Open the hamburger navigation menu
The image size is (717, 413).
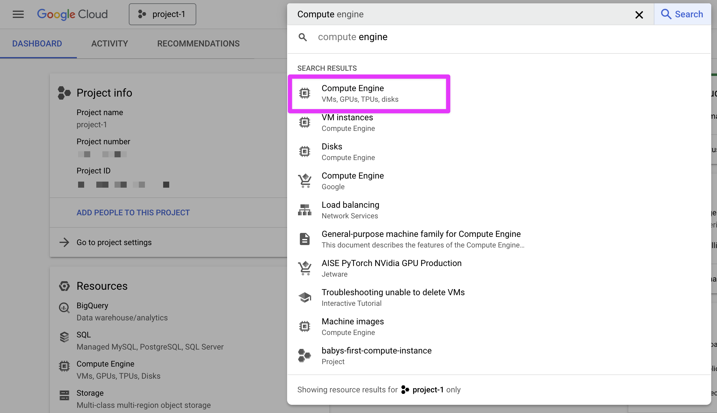(18, 14)
